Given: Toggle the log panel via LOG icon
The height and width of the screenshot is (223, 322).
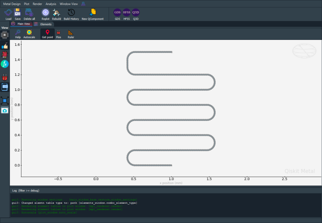Looking at the screenshot, I should 5,87.
